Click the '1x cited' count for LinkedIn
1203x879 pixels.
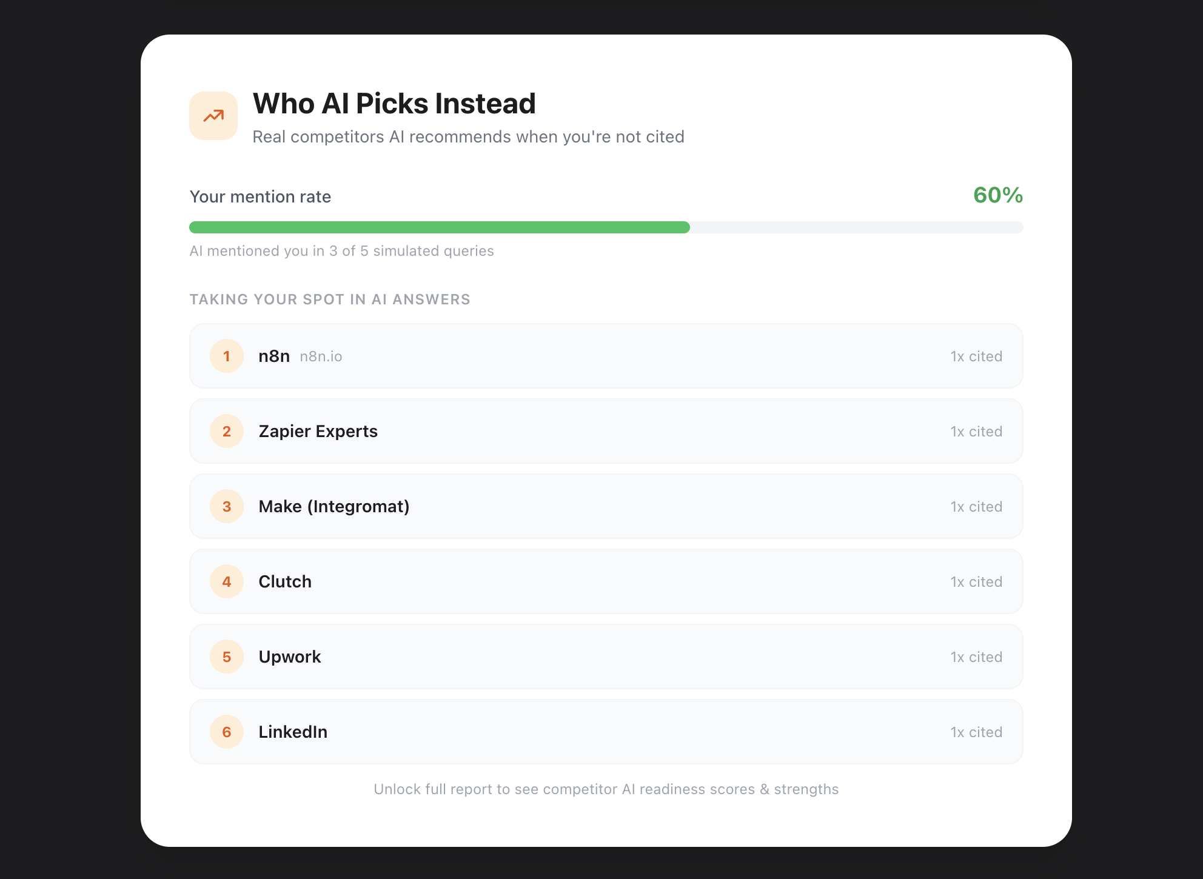(x=976, y=732)
